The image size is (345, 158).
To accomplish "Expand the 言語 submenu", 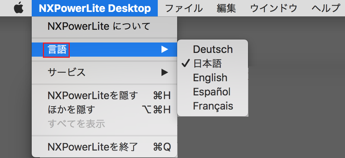I will [104, 50].
